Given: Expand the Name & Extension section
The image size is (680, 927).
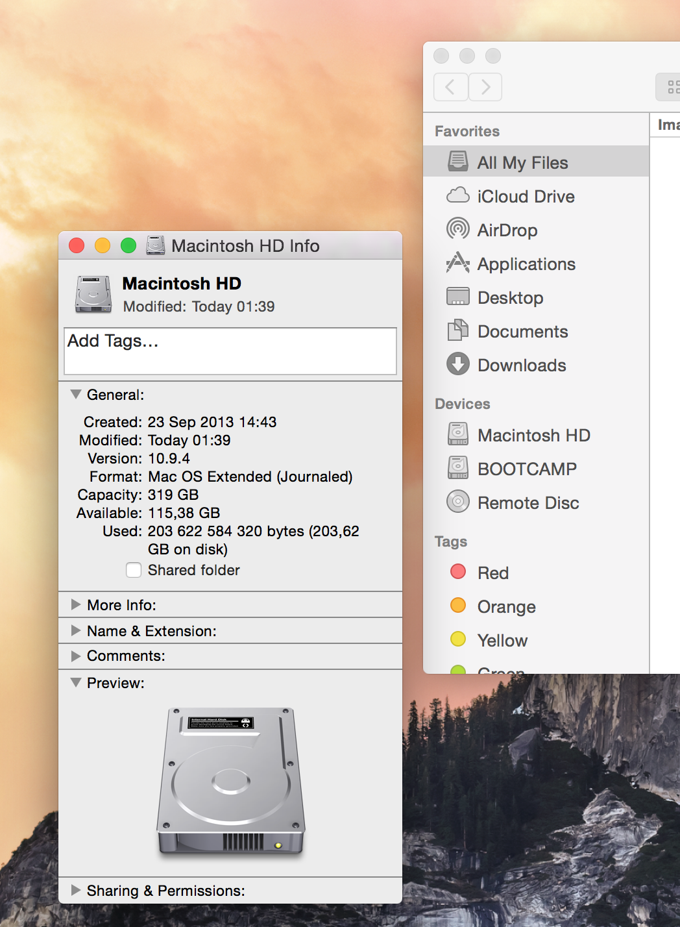Looking at the screenshot, I should [x=76, y=630].
